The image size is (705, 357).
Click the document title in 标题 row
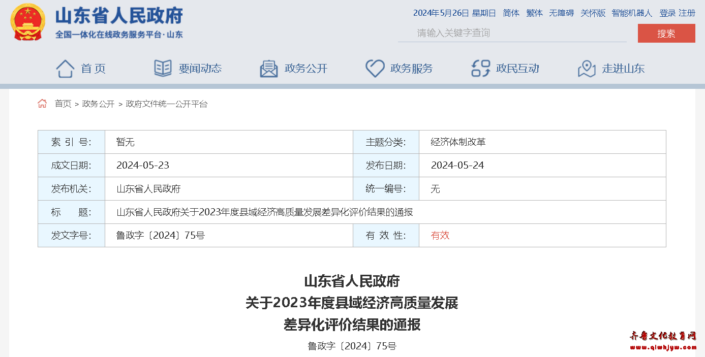point(265,212)
